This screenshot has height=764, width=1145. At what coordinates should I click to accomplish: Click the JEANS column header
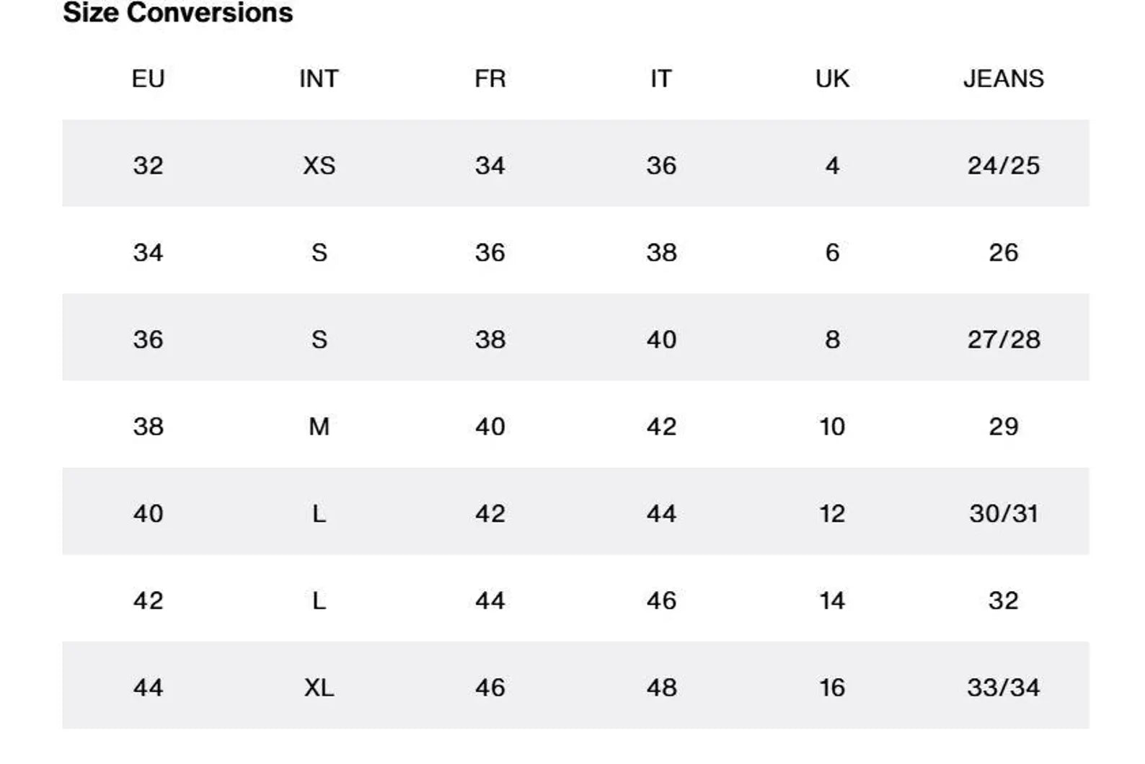[x=1003, y=79]
